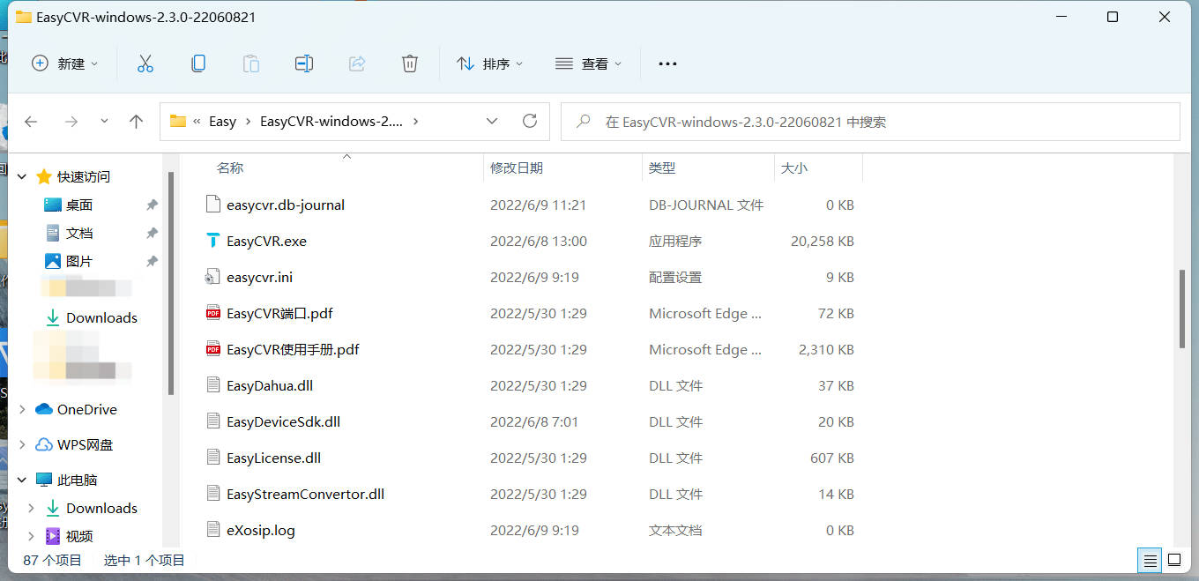The height and width of the screenshot is (581, 1199).
Task: Select 视频 in navigation pane
Action: pos(78,536)
